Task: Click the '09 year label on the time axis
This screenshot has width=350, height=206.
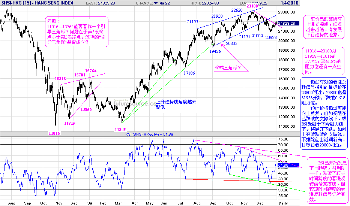Action: click(x=89, y=203)
